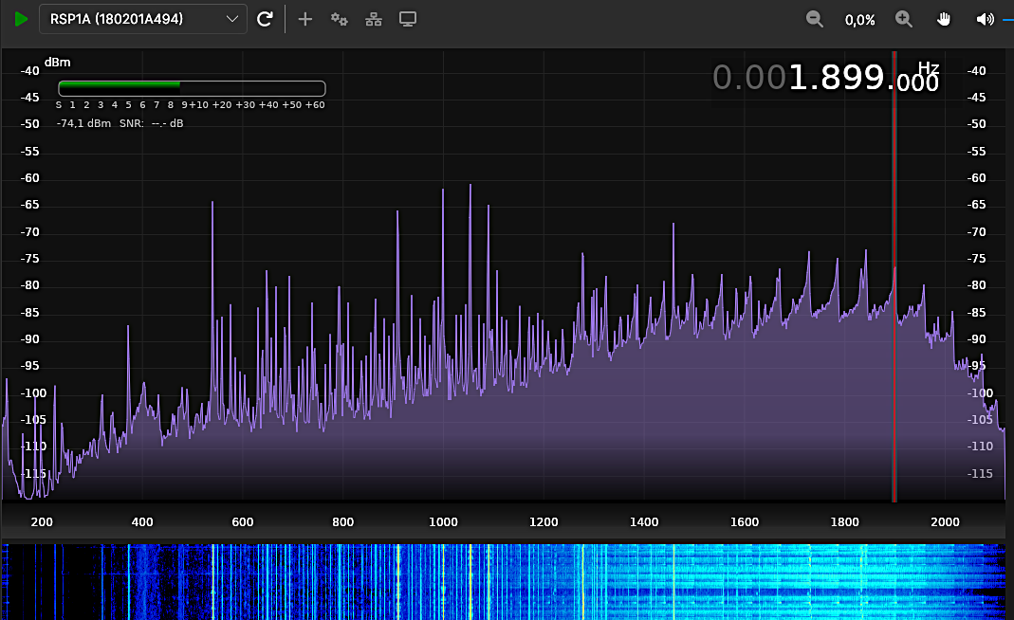Image resolution: width=1014 pixels, height=620 pixels.
Task: Open the network connection icon
Action: tap(374, 19)
